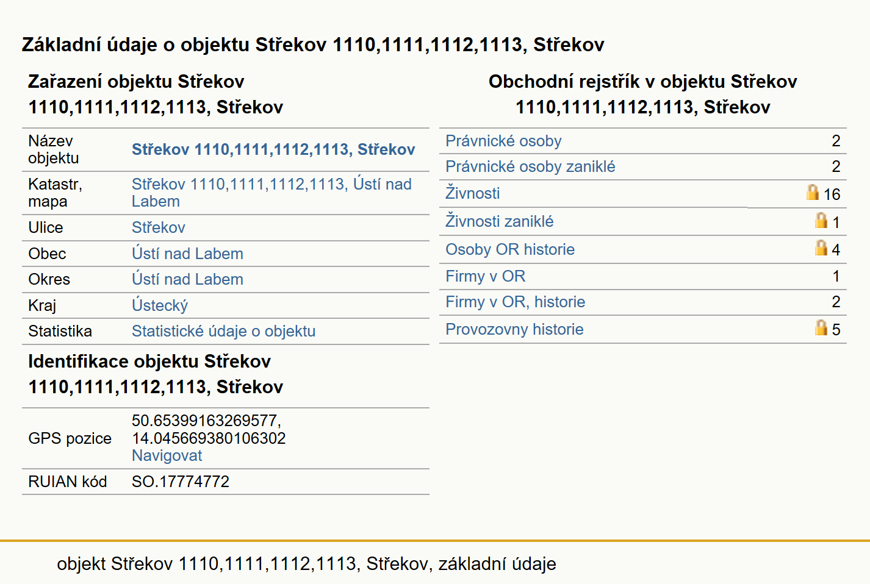Open Osoby OR historie link
This screenshot has width=870, height=584.
pos(510,249)
